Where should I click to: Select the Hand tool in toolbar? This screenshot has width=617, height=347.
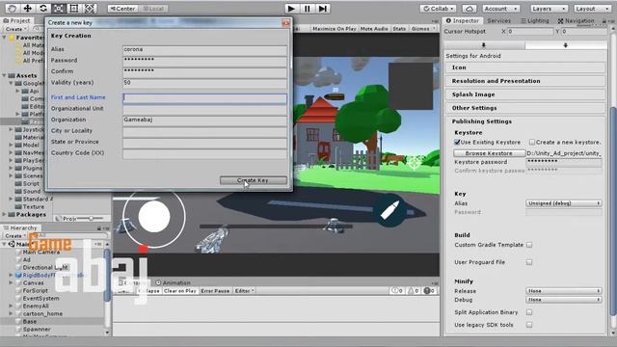(x=12, y=9)
